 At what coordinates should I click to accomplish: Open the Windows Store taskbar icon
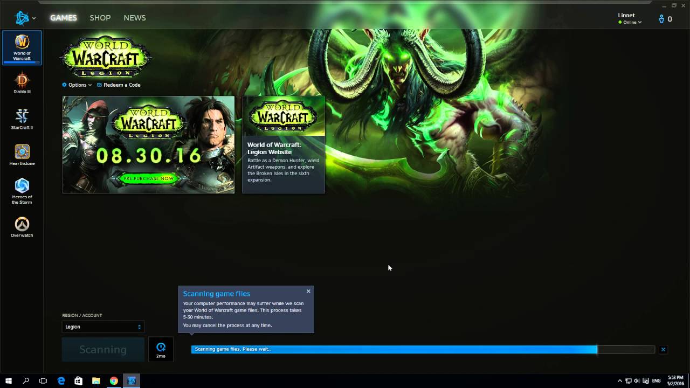[79, 380]
